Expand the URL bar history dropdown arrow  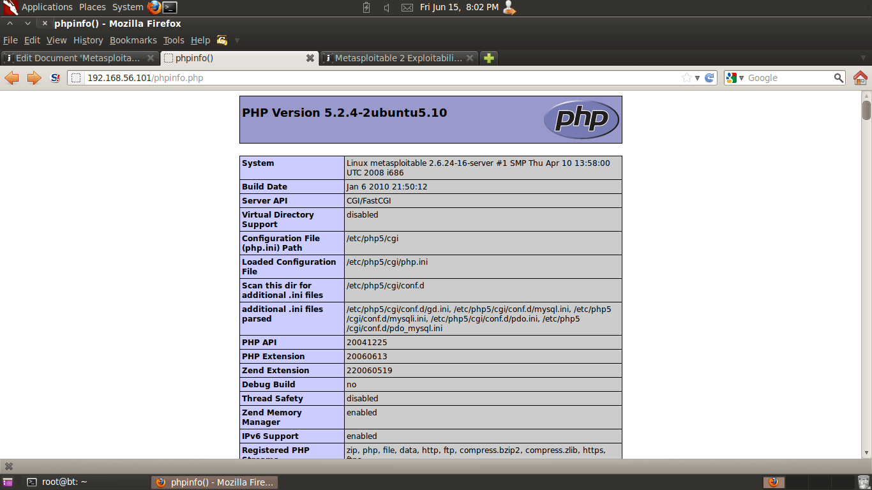point(698,78)
